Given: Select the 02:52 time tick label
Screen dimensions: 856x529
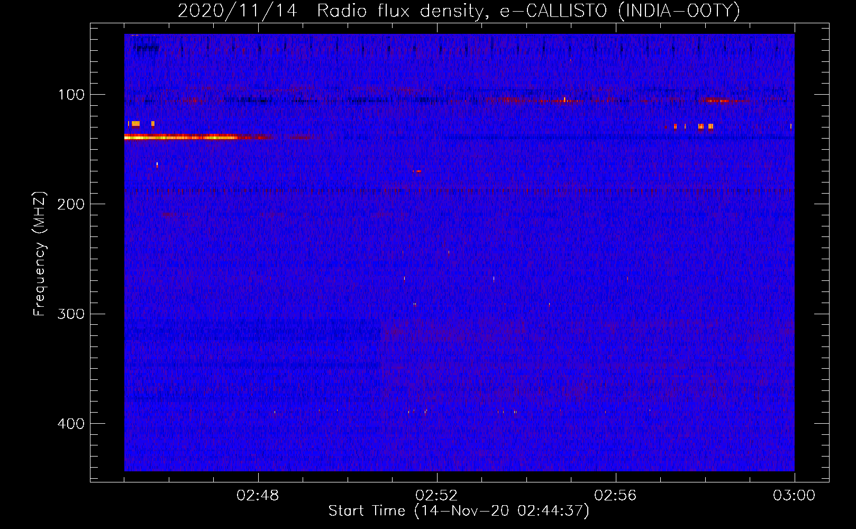Looking at the screenshot, I should click(x=437, y=495).
